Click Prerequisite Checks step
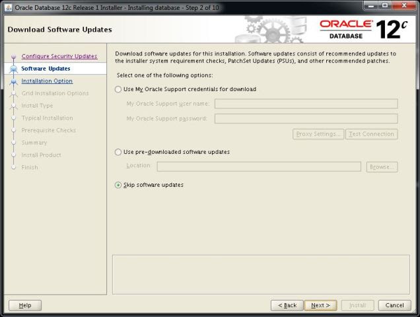This screenshot has width=420, height=317. [x=48, y=130]
